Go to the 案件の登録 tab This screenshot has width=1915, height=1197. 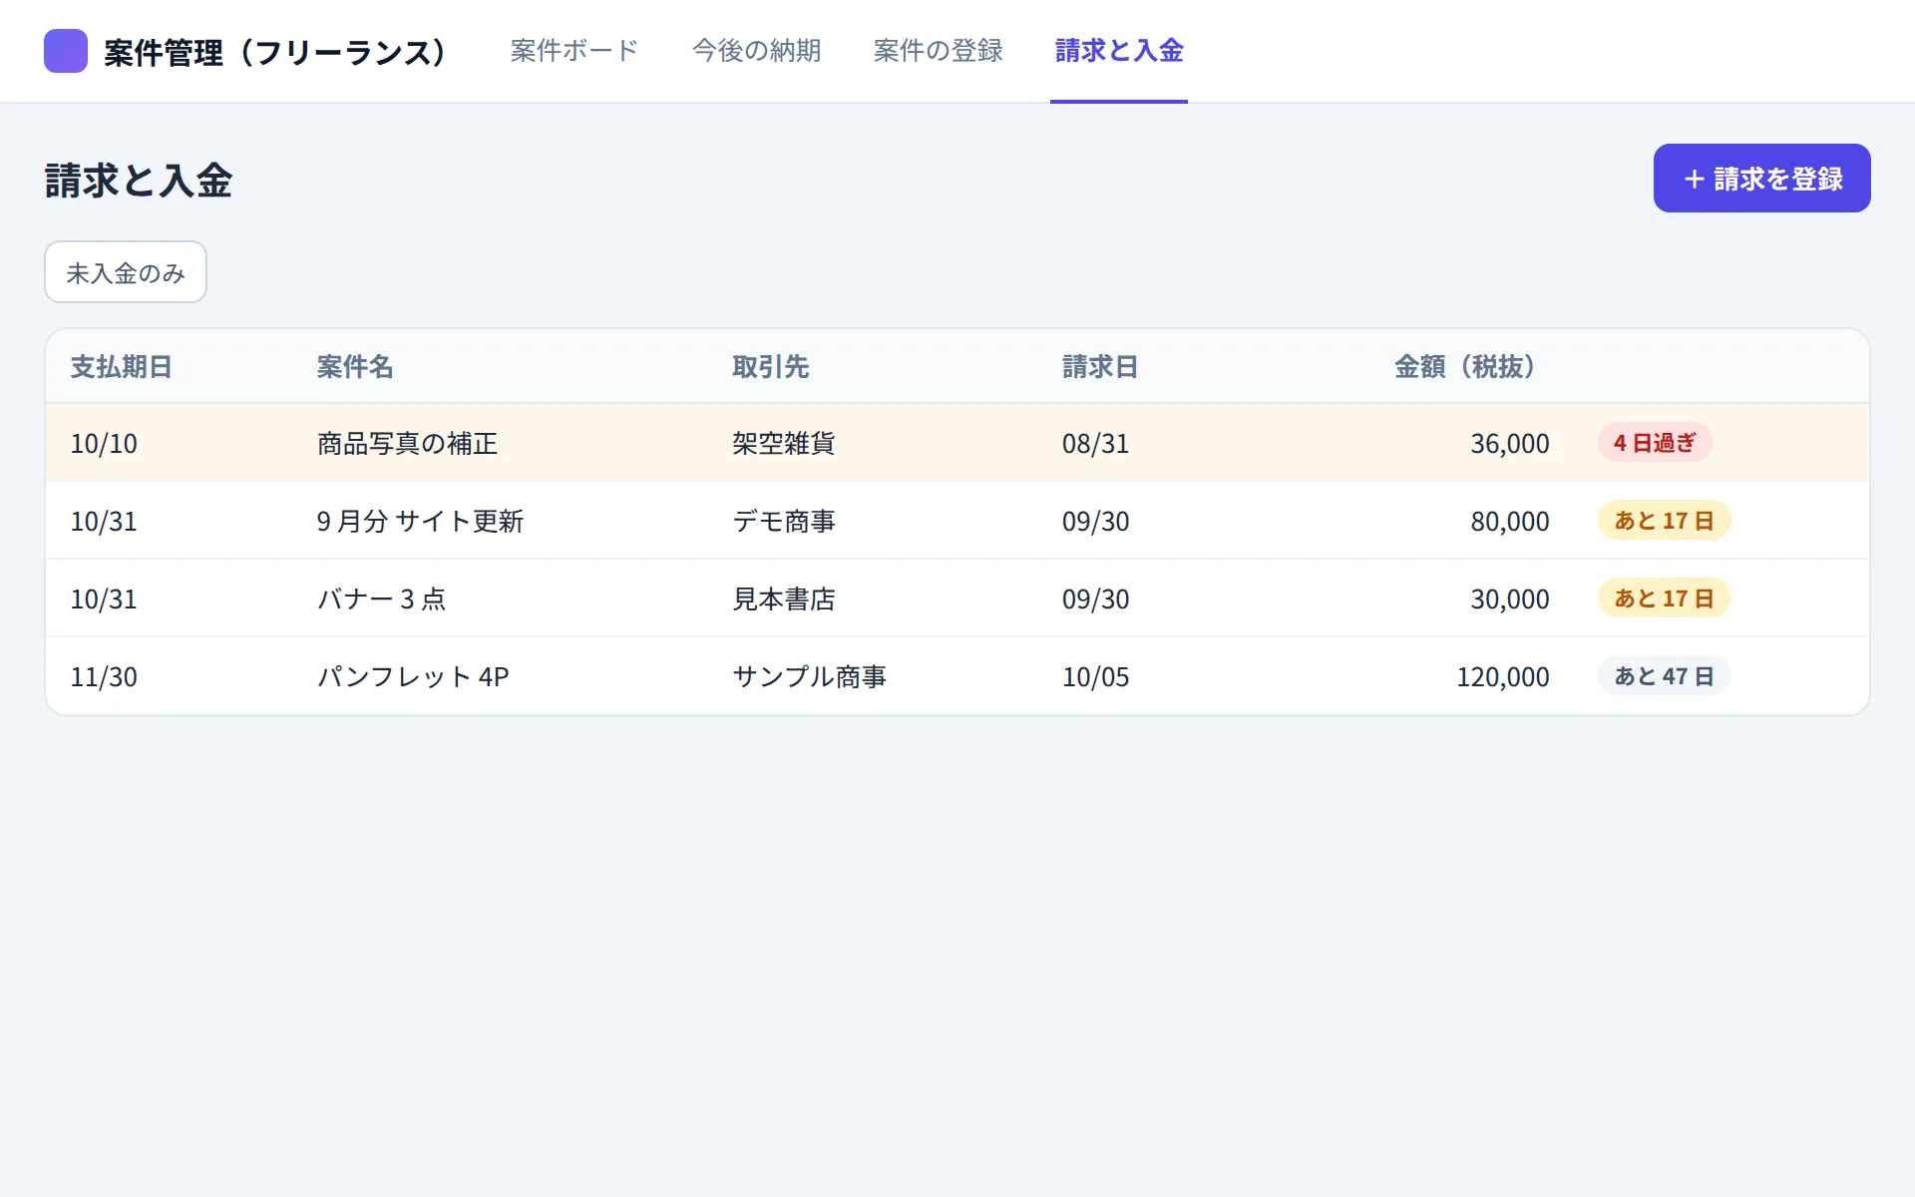click(x=939, y=51)
